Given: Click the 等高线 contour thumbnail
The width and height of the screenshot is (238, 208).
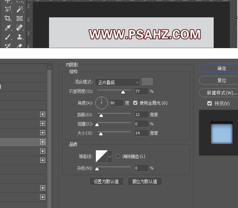Looking at the screenshot, I should pos(102,156).
